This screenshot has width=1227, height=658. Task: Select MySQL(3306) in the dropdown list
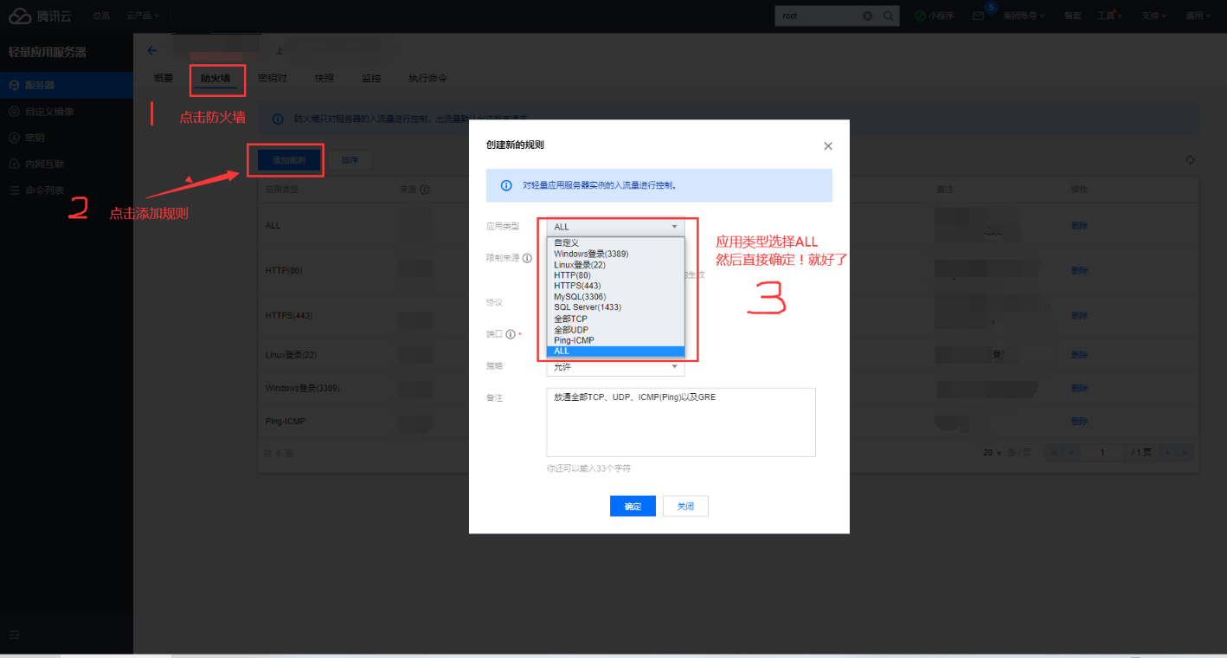[615, 297]
